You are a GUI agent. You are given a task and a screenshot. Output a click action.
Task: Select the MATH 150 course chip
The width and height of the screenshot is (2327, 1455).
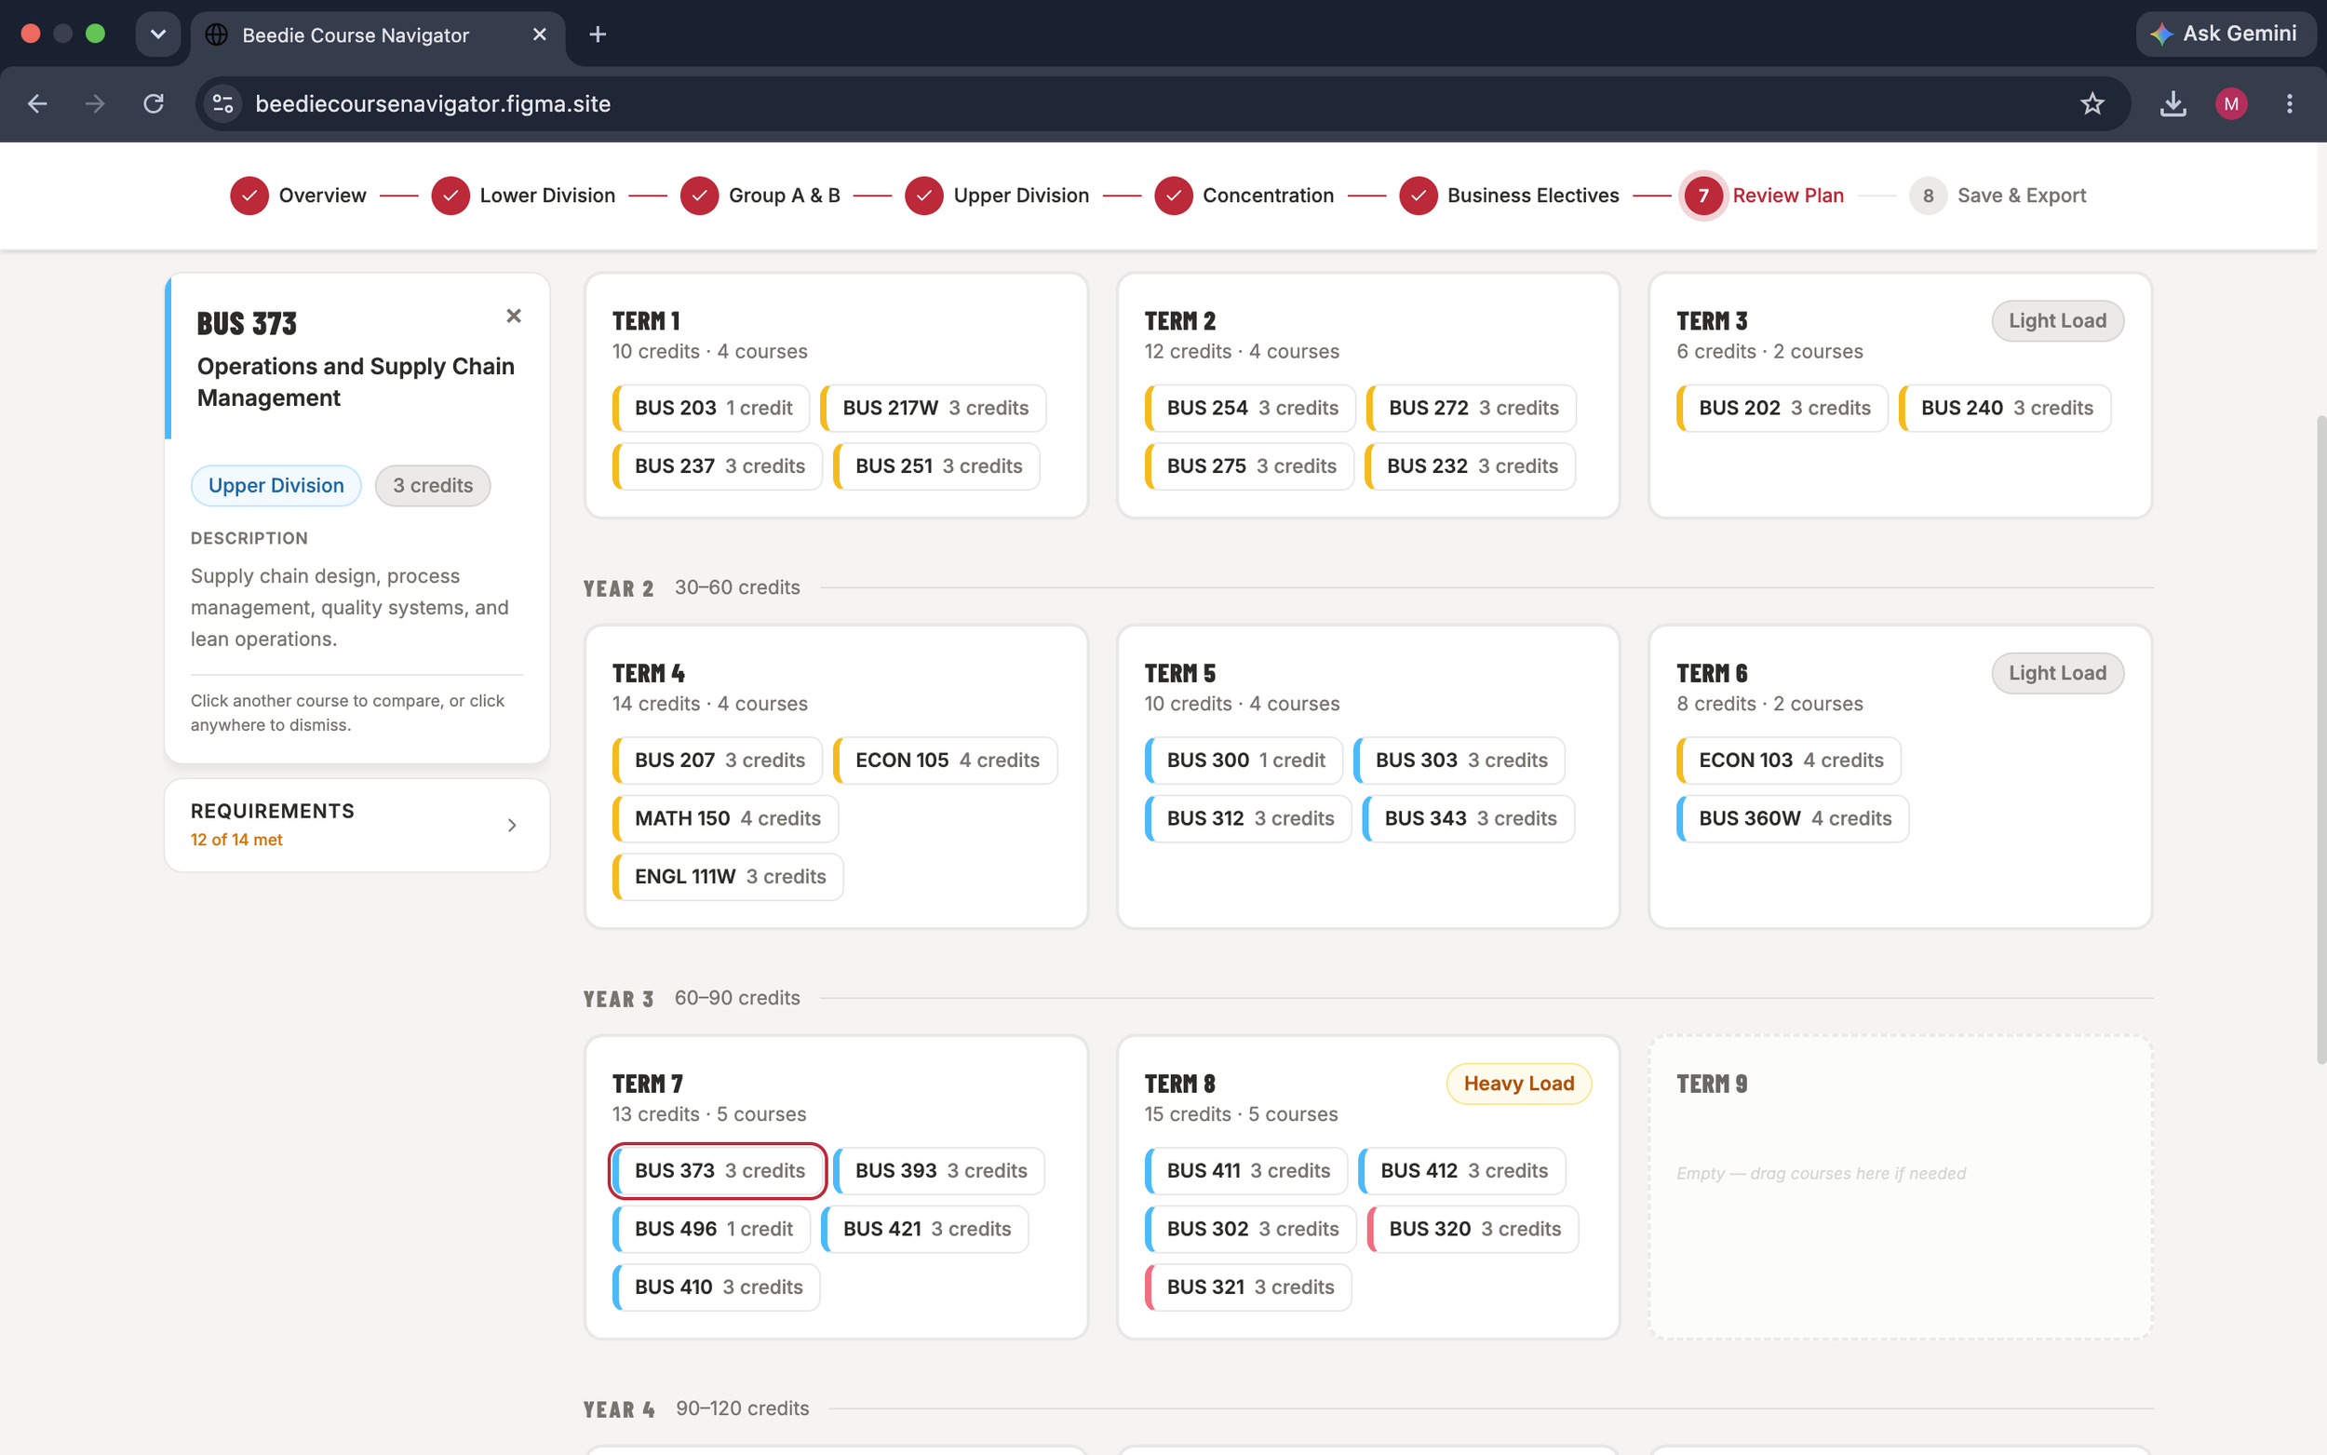725,818
